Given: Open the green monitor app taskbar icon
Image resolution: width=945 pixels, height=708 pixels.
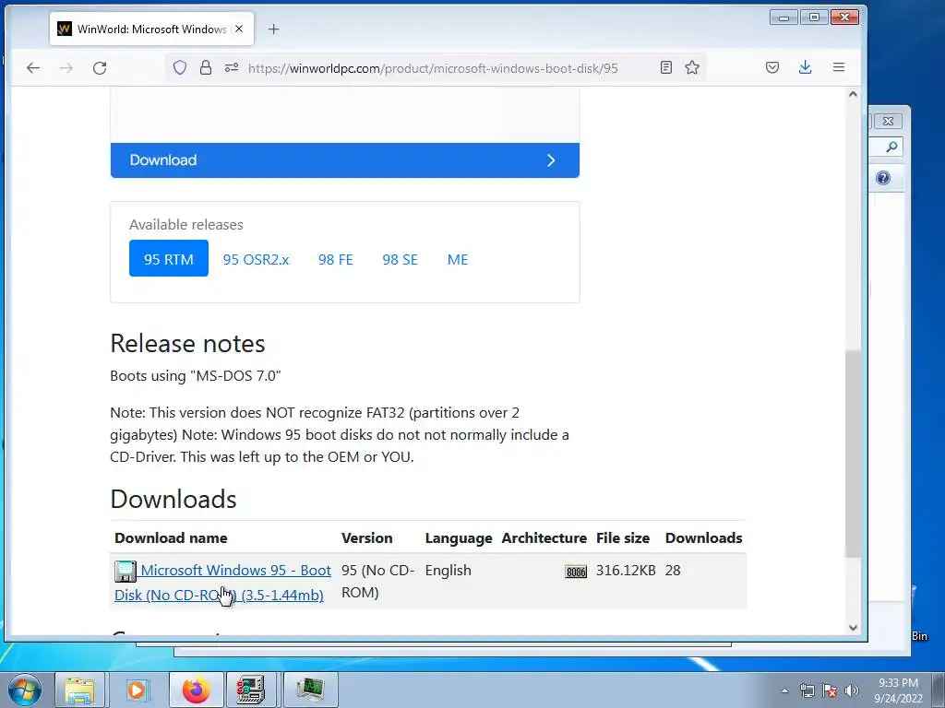Looking at the screenshot, I should click(x=310, y=690).
